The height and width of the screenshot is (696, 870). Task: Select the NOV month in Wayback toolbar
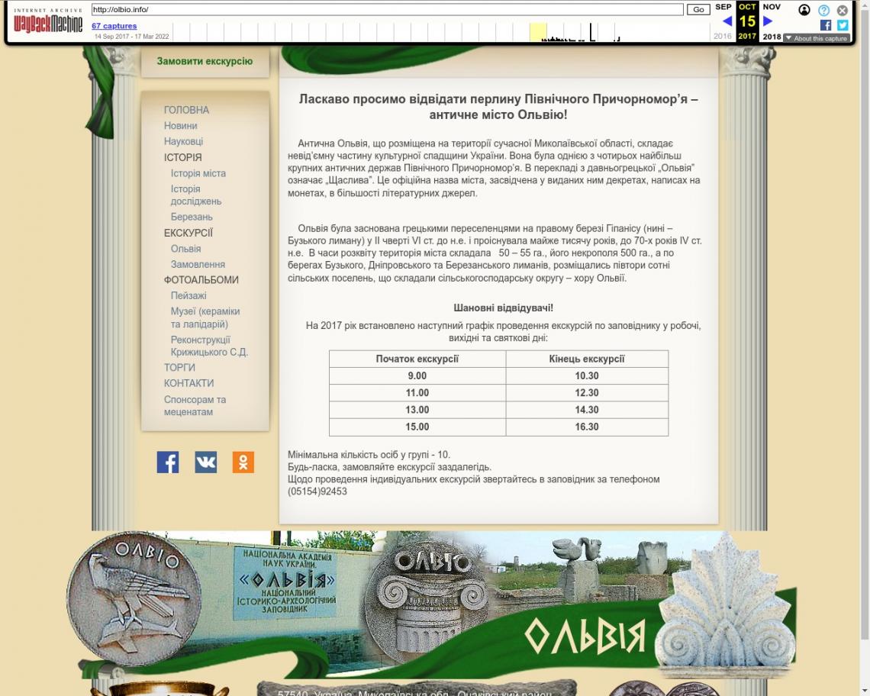coord(772,7)
